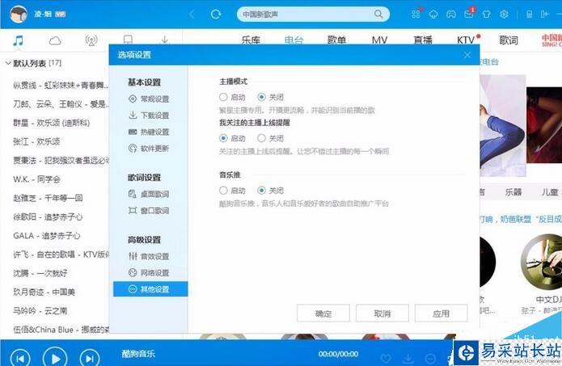Click the 取消 button

point(382,313)
